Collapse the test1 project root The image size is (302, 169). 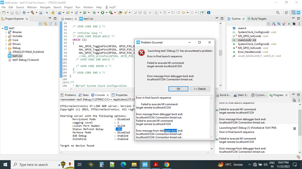[x=3, y=28]
